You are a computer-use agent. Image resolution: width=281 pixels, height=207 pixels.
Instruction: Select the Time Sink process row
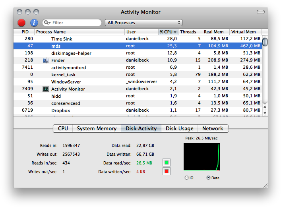tap(138, 39)
